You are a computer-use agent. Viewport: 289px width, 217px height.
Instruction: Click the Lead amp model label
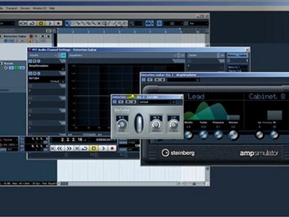click(x=196, y=96)
